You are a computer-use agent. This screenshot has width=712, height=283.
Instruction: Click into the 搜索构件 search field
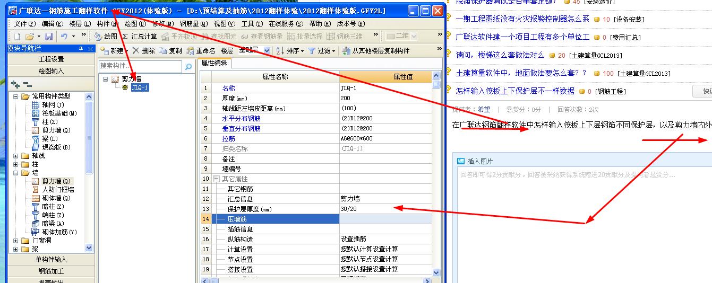(x=141, y=66)
